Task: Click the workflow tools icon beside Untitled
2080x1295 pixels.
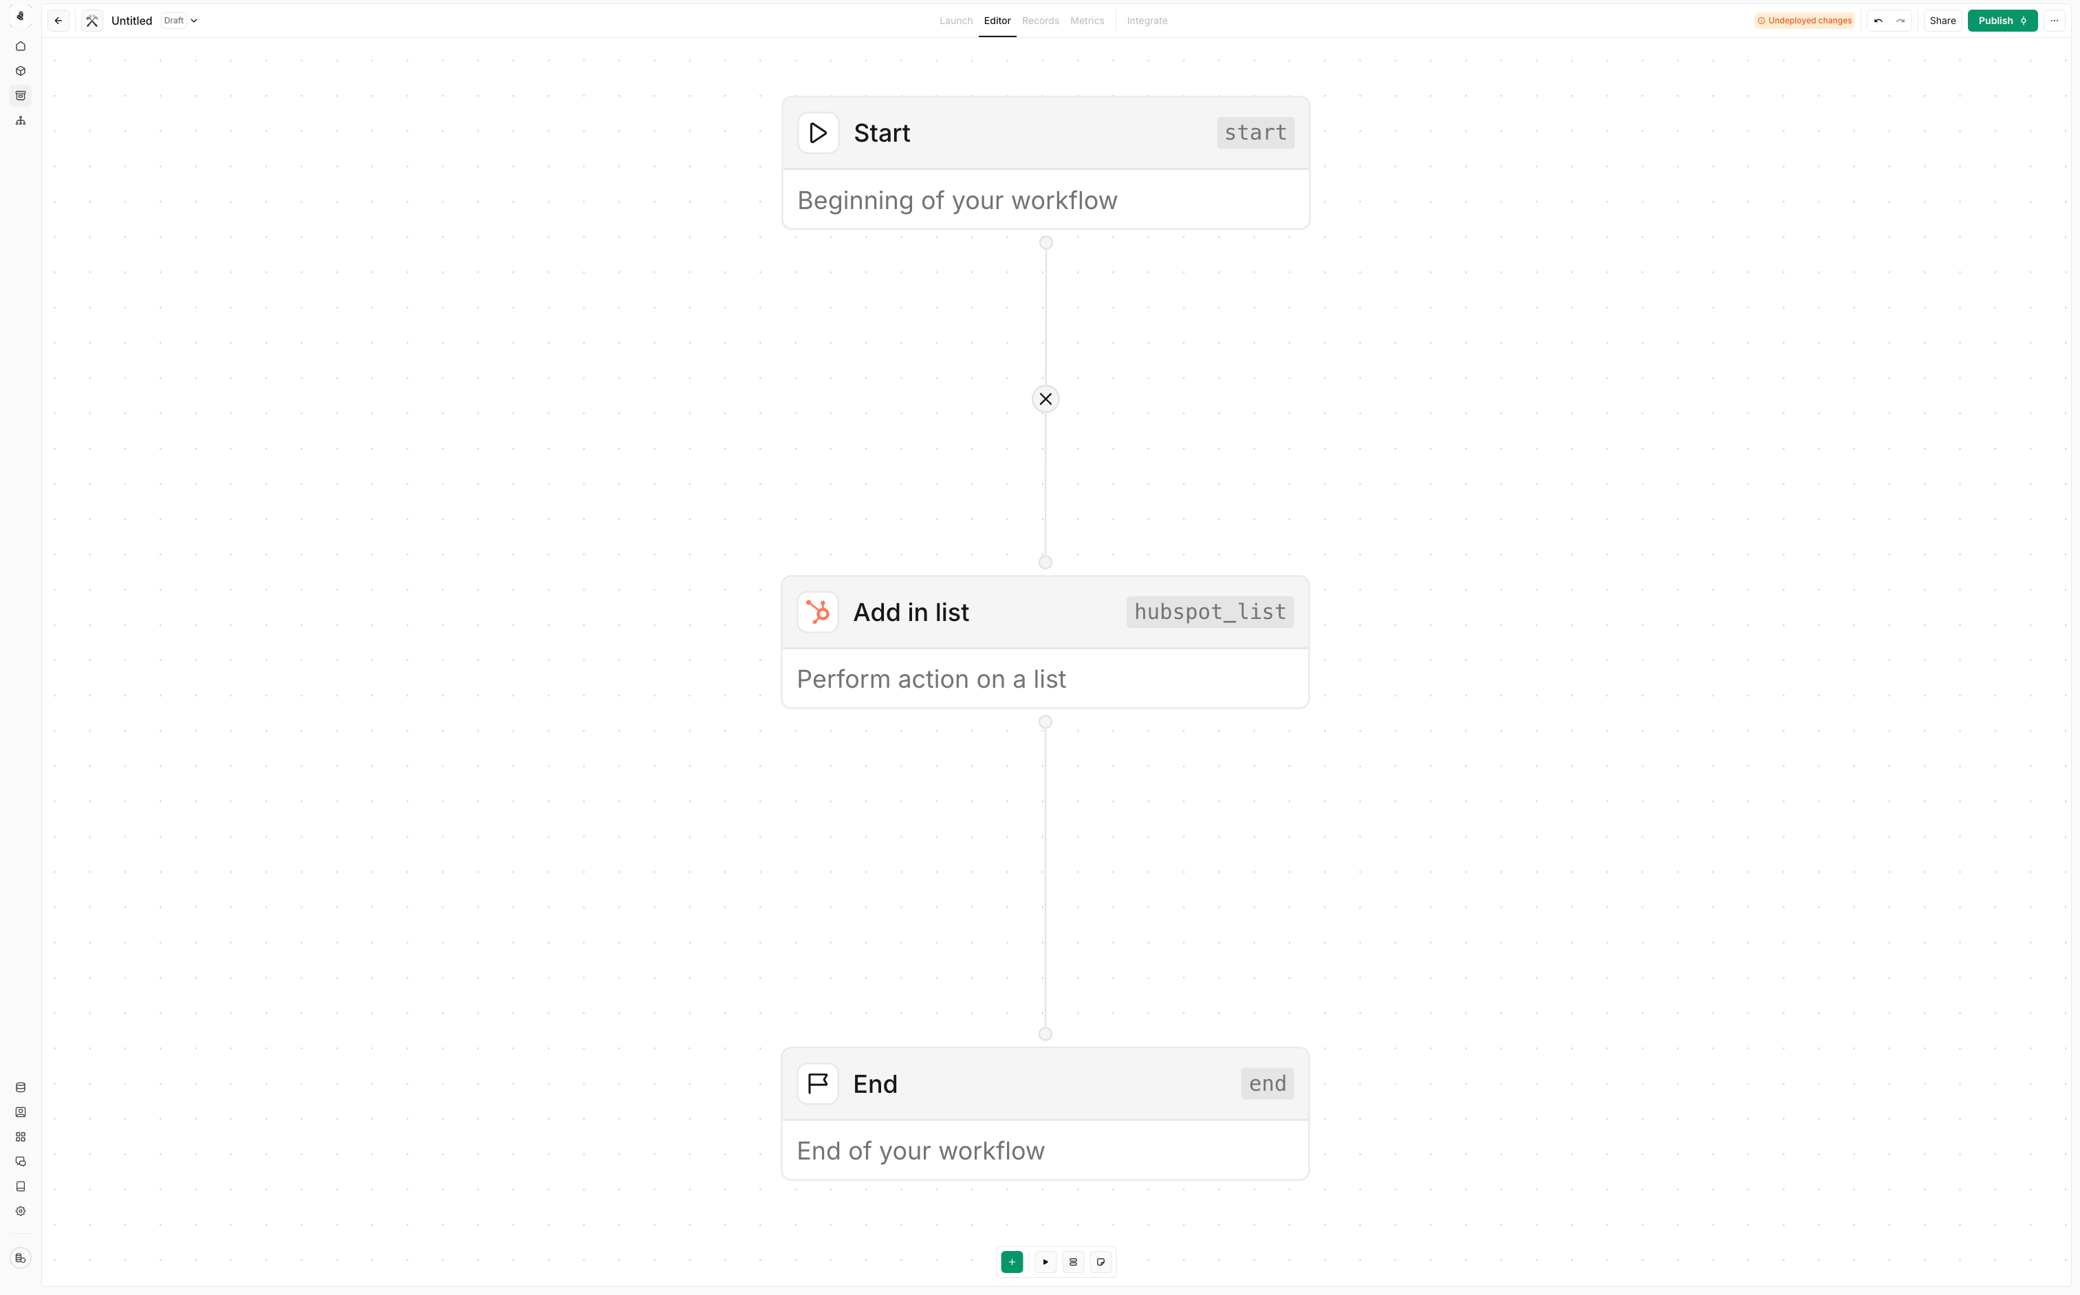Action: pyautogui.click(x=91, y=21)
